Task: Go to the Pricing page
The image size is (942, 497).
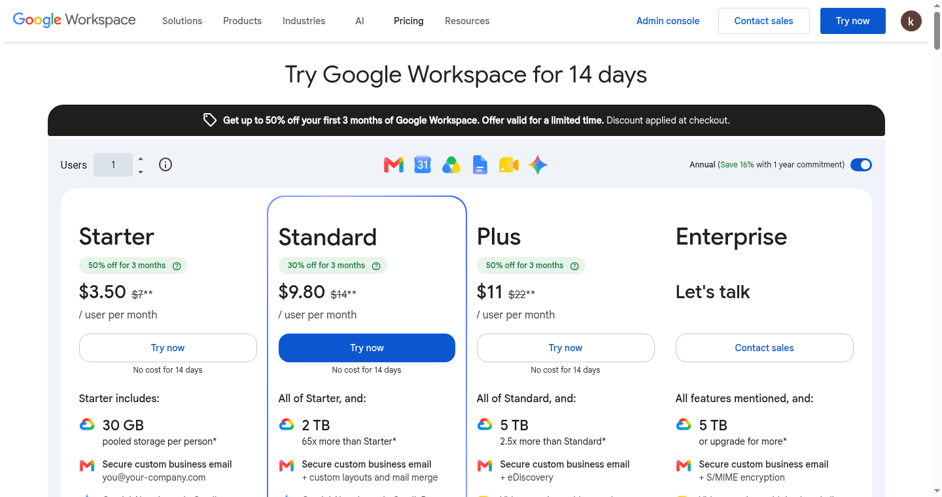Action: click(409, 21)
